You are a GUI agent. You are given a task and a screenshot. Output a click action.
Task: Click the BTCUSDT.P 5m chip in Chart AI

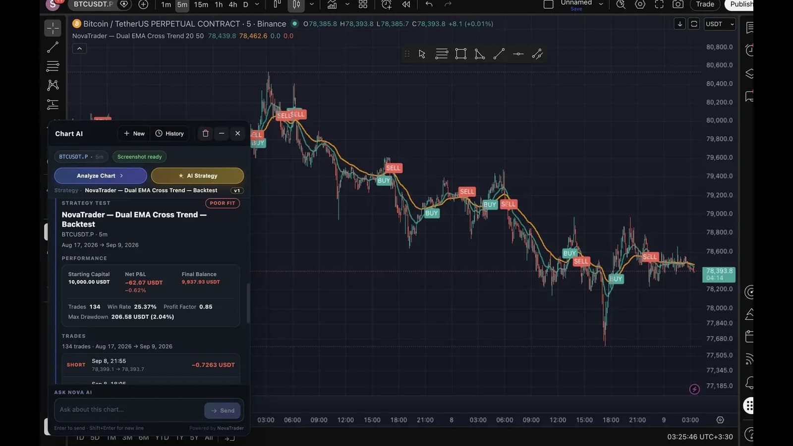(81, 157)
